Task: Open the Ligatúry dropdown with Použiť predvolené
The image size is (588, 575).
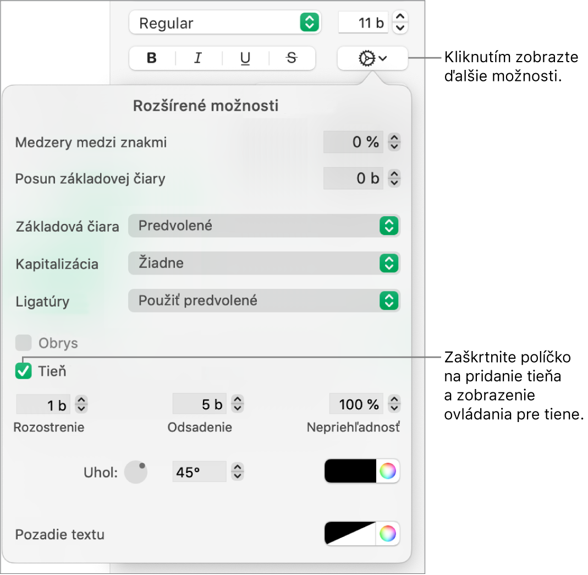Action: (264, 301)
